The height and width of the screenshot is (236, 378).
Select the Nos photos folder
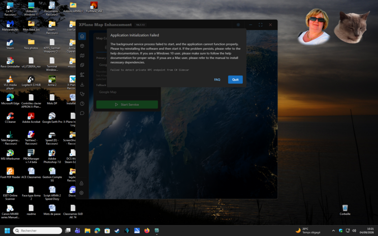click(x=31, y=44)
